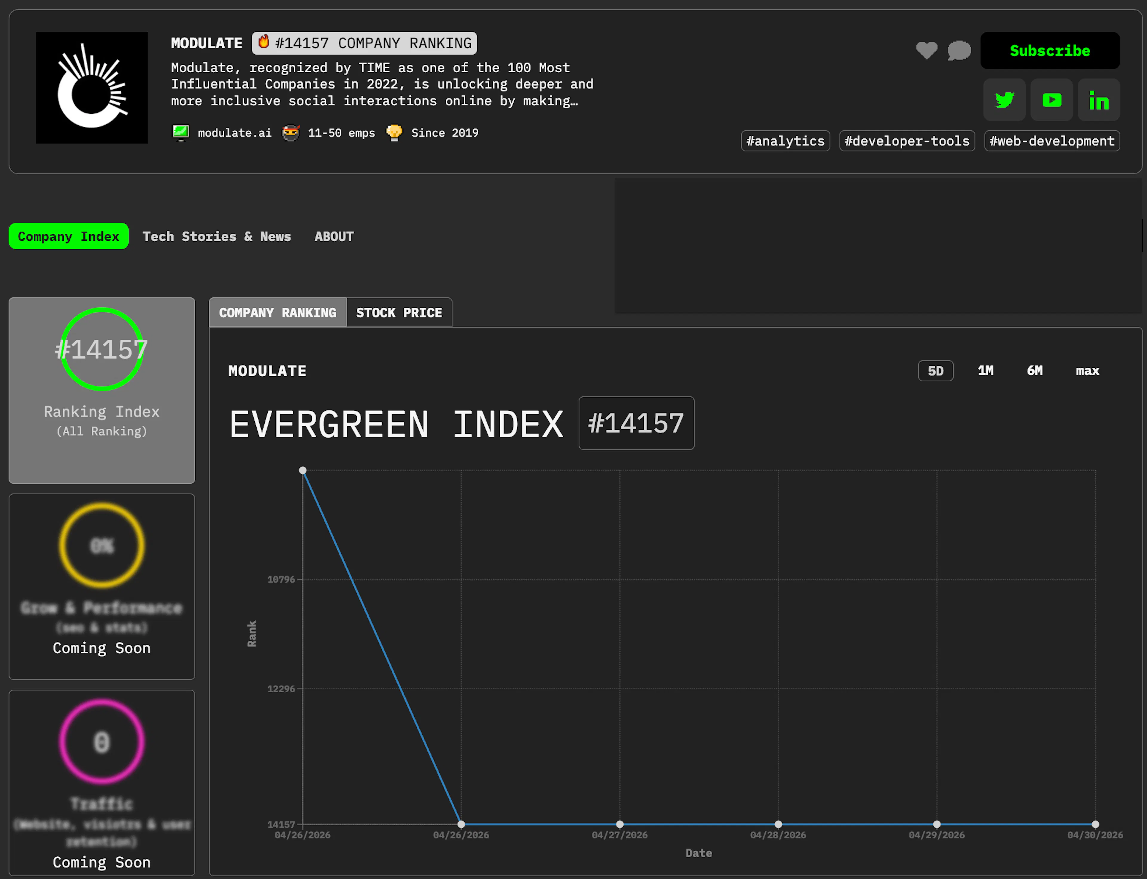1147x879 pixels.
Task: Click the chart data point at 04/29/2026
Action: tap(937, 824)
